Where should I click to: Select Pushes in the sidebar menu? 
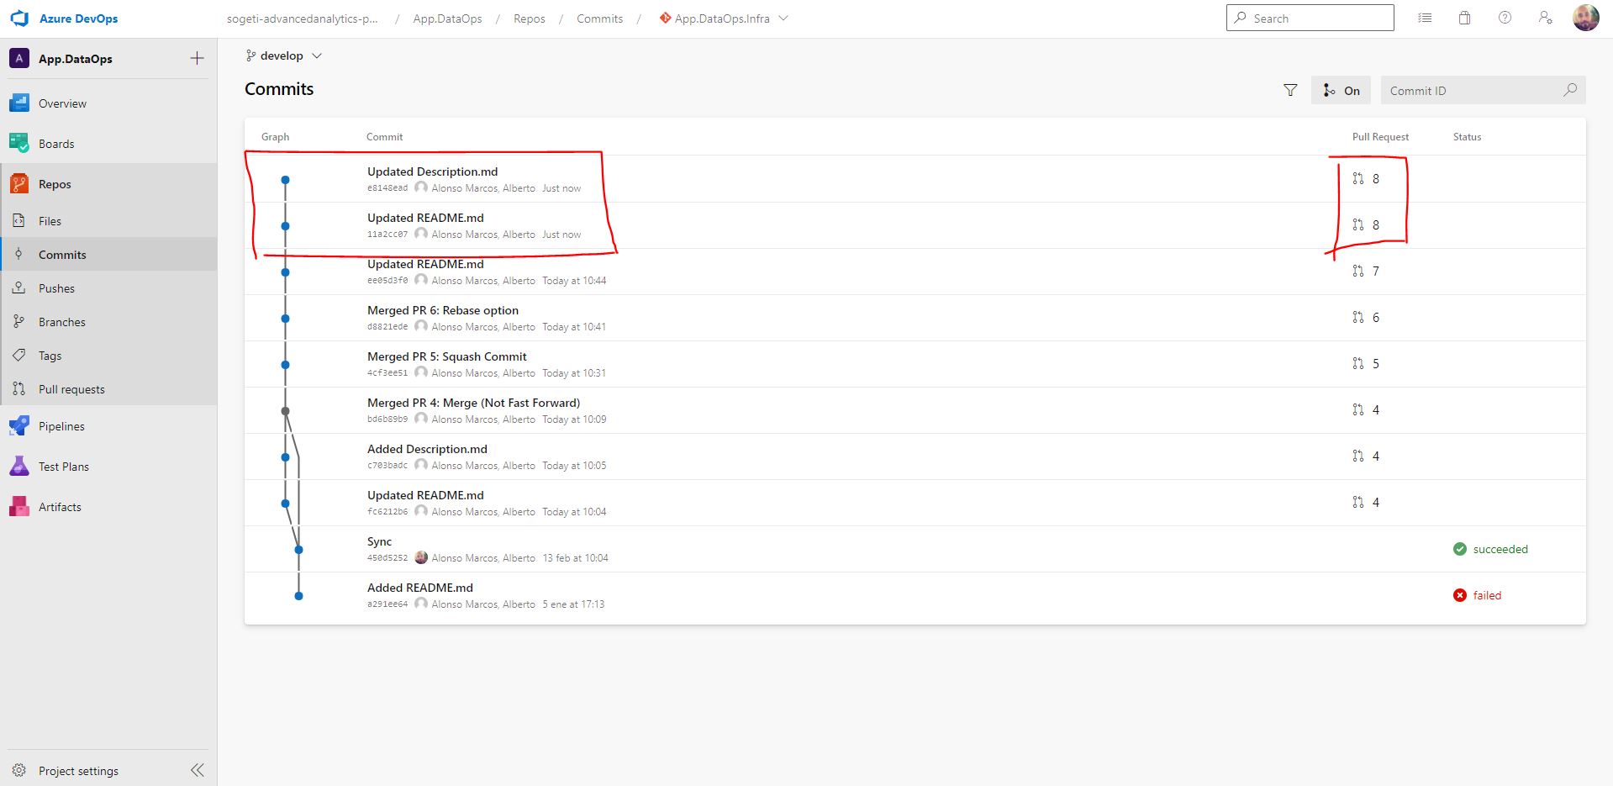point(55,287)
